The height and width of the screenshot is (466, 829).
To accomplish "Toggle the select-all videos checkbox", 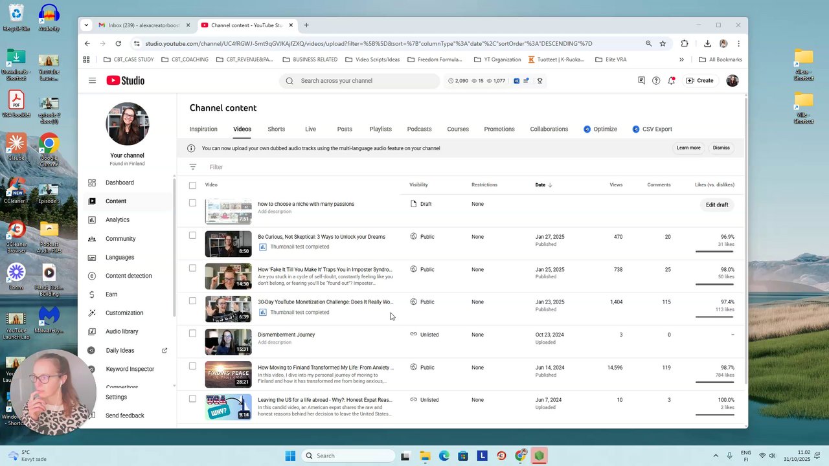I will [x=192, y=185].
